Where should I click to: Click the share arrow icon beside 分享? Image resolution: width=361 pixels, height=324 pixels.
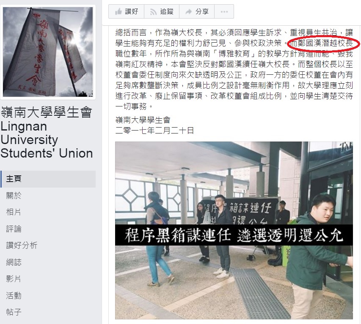189,11
